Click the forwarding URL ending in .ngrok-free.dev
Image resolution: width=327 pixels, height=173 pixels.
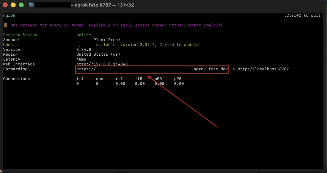click(x=152, y=69)
